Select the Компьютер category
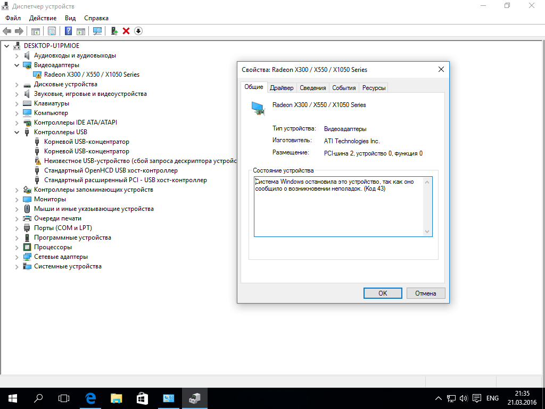 [x=51, y=113]
